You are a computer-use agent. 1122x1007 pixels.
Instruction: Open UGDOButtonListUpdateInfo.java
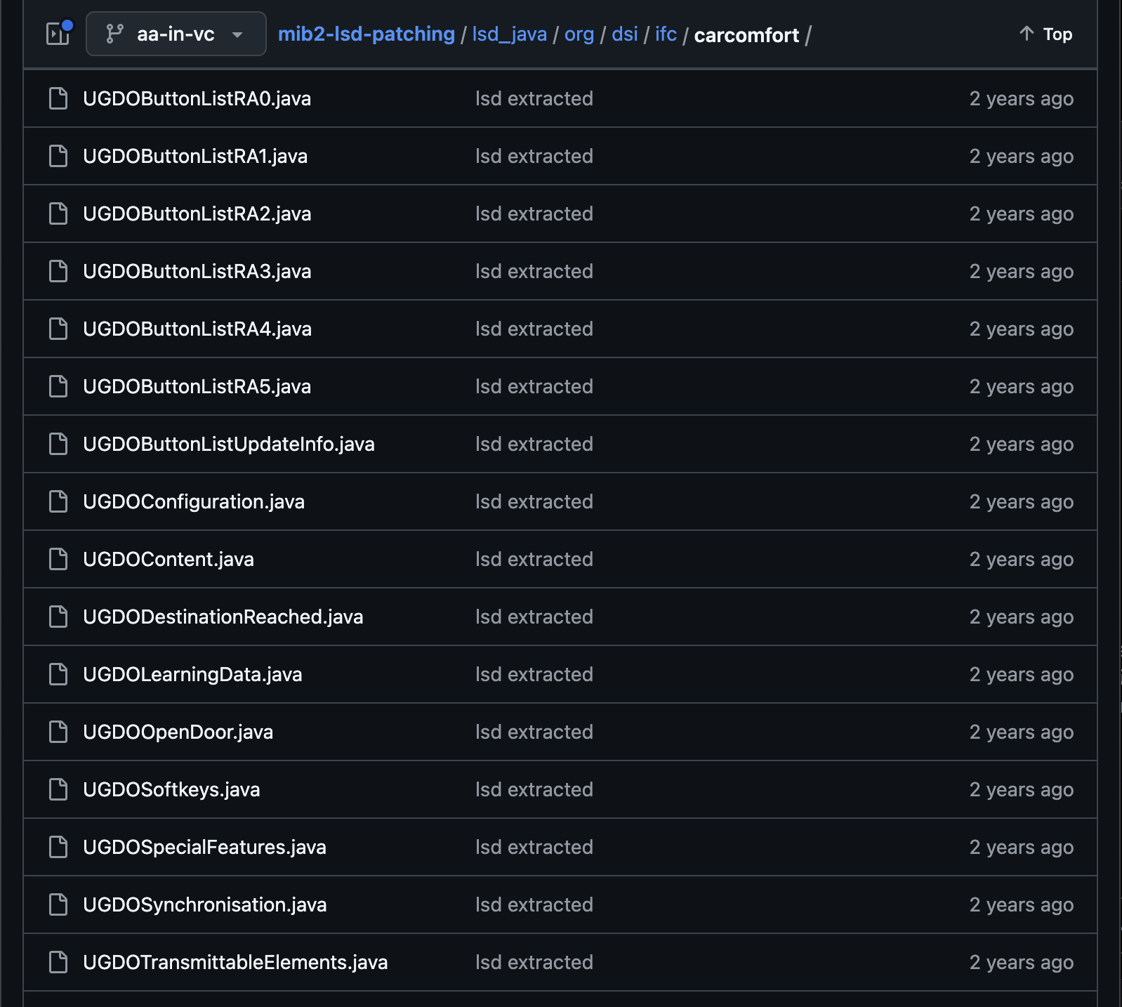click(x=228, y=444)
